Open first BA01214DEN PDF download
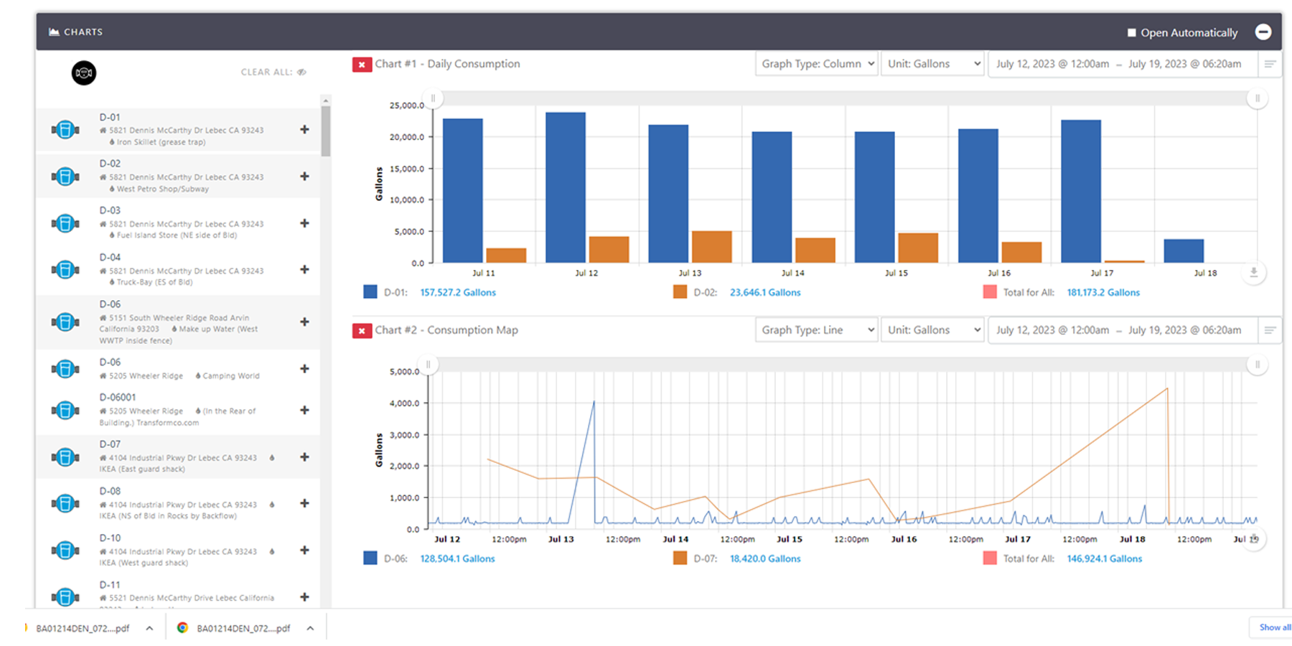This screenshot has width=1292, height=646. (83, 628)
